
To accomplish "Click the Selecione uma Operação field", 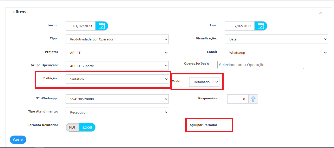I will (x=261, y=65).
